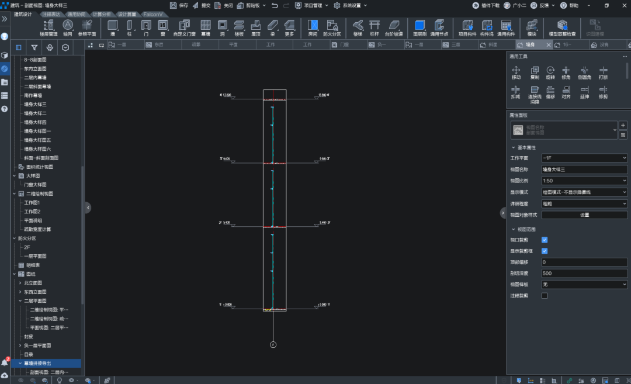Select the 对齐 align tool
Viewport: 631px width, 384px height.
coord(566,92)
